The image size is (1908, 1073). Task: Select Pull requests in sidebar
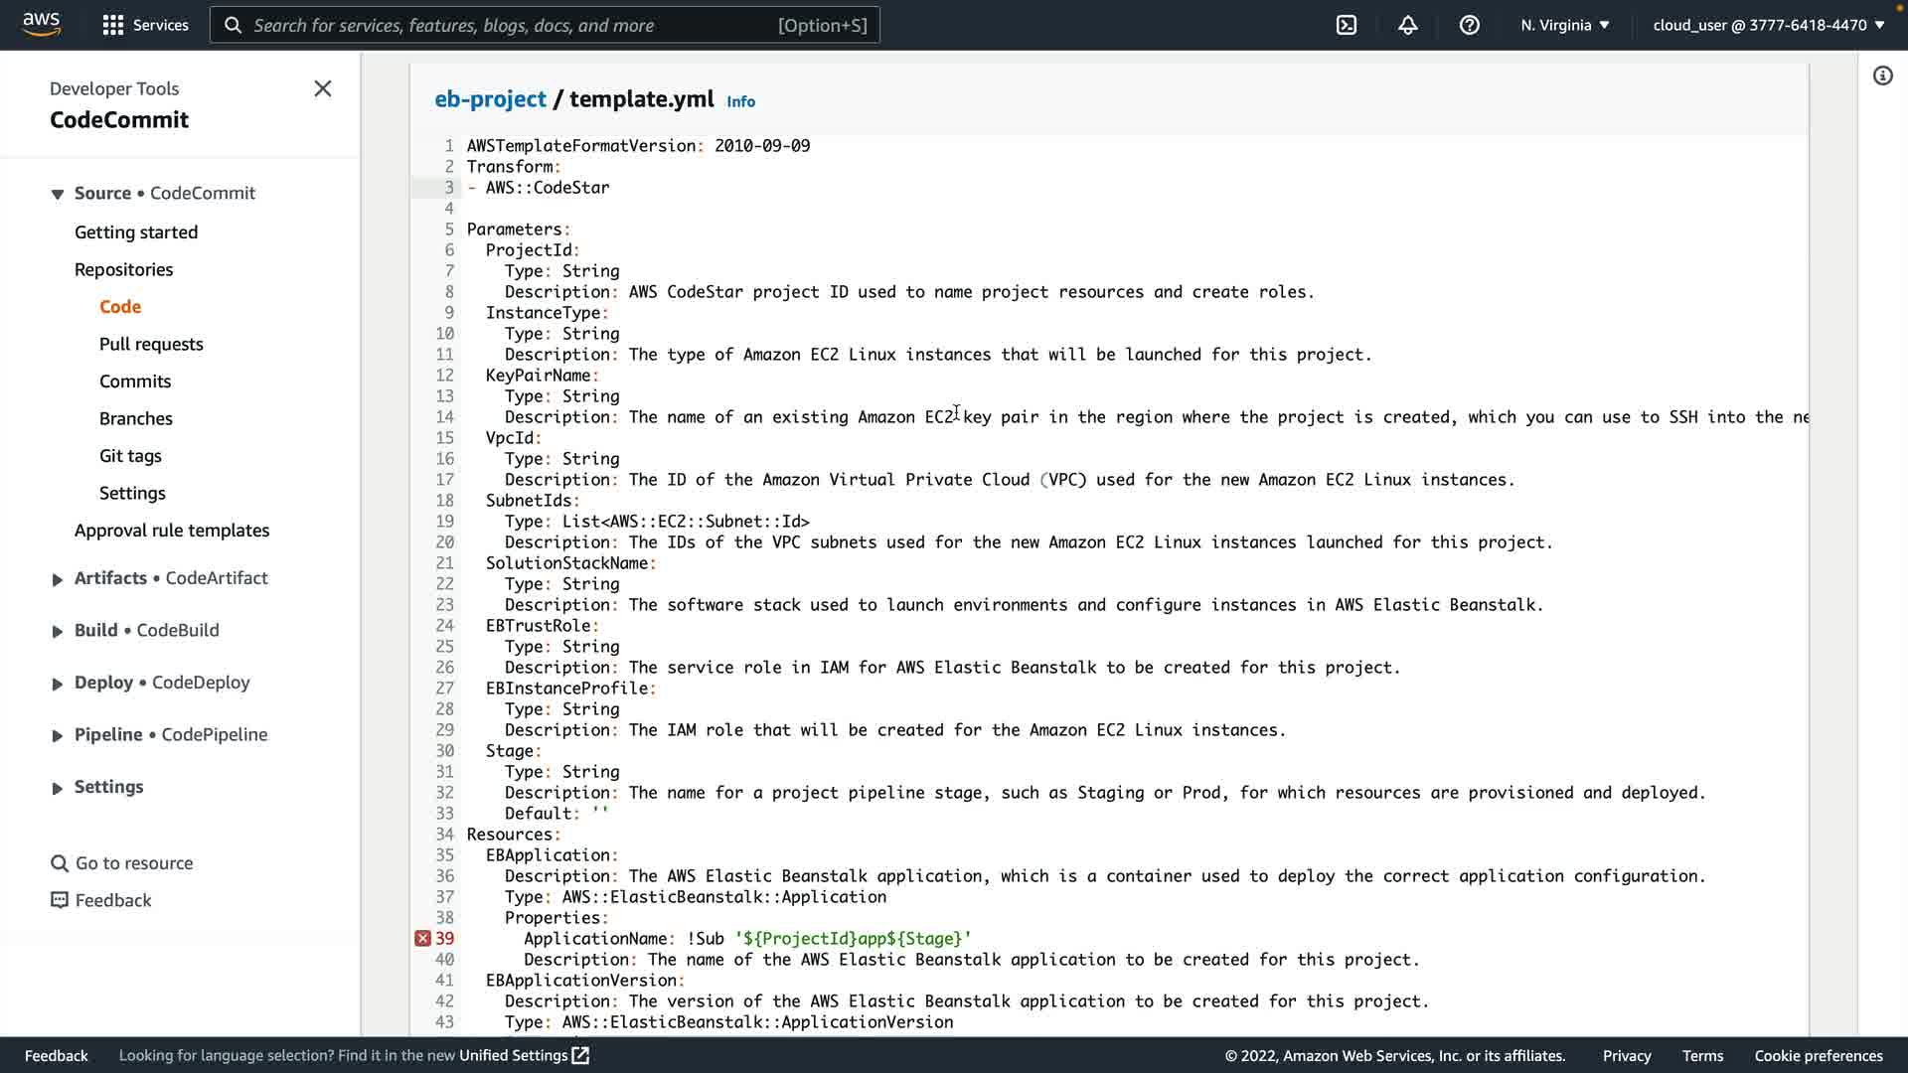[x=151, y=344]
